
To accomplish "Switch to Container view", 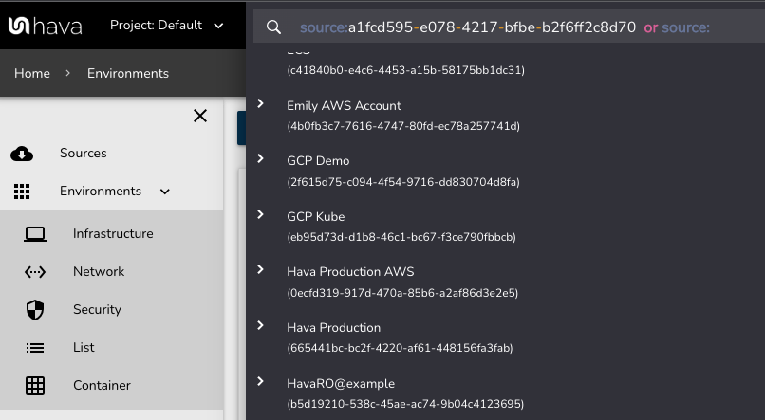I will 102,386.
